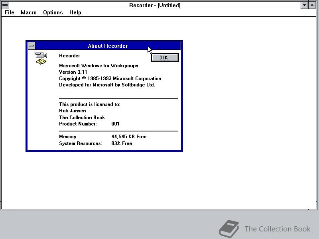Open the Help menu
Screen dimensions: 319x239
(x=75, y=13)
